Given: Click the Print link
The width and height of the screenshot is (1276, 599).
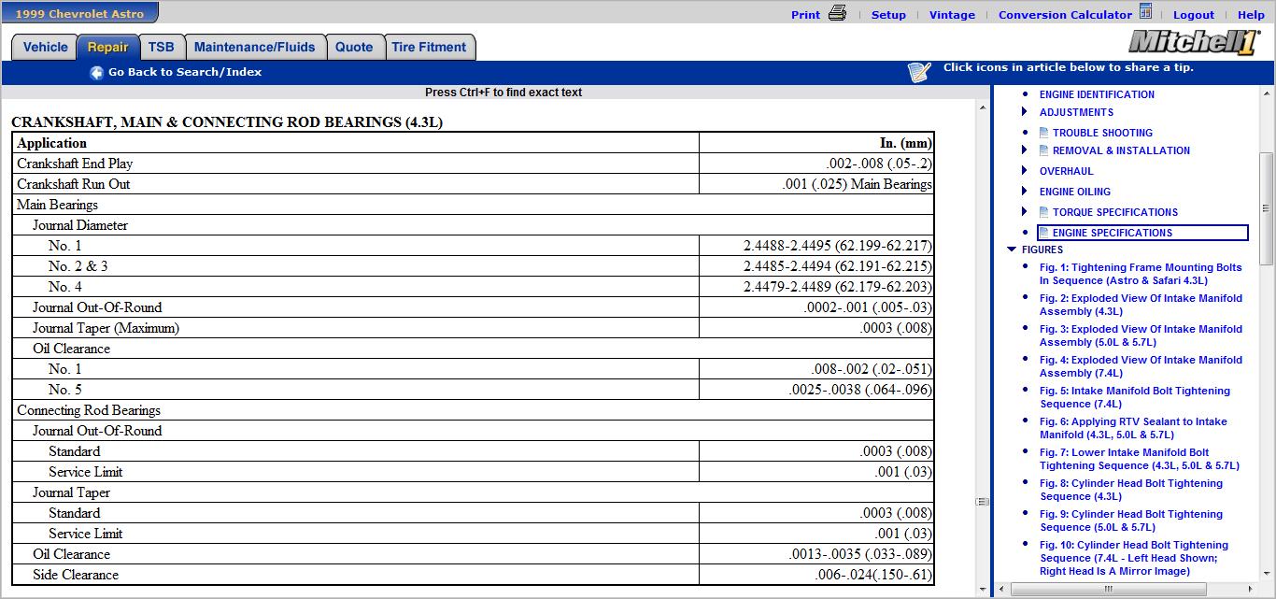Looking at the screenshot, I should [805, 15].
